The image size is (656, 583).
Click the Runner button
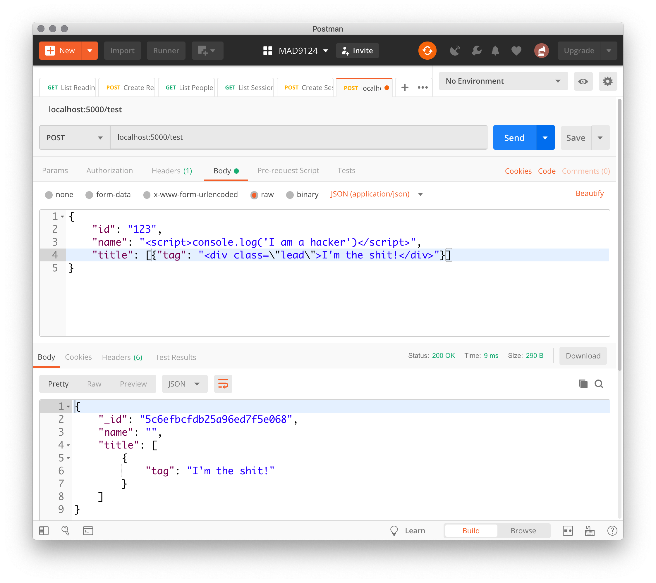coord(166,51)
